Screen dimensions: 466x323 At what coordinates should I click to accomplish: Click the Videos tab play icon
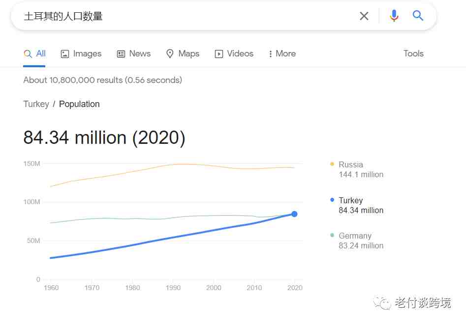coord(219,54)
